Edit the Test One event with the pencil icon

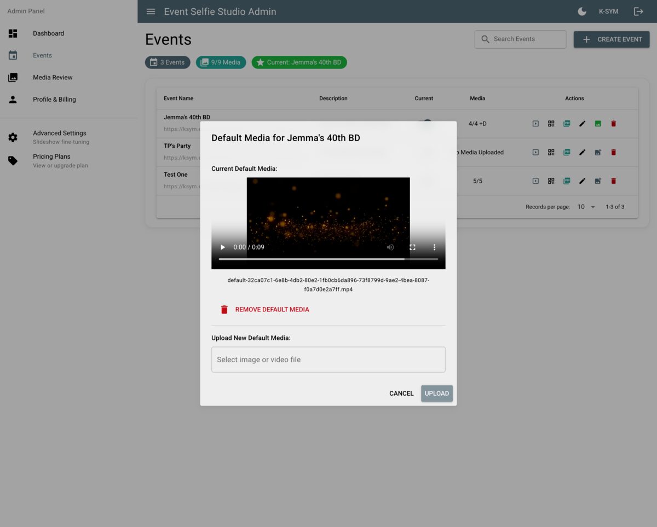click(x=582, y=181)
